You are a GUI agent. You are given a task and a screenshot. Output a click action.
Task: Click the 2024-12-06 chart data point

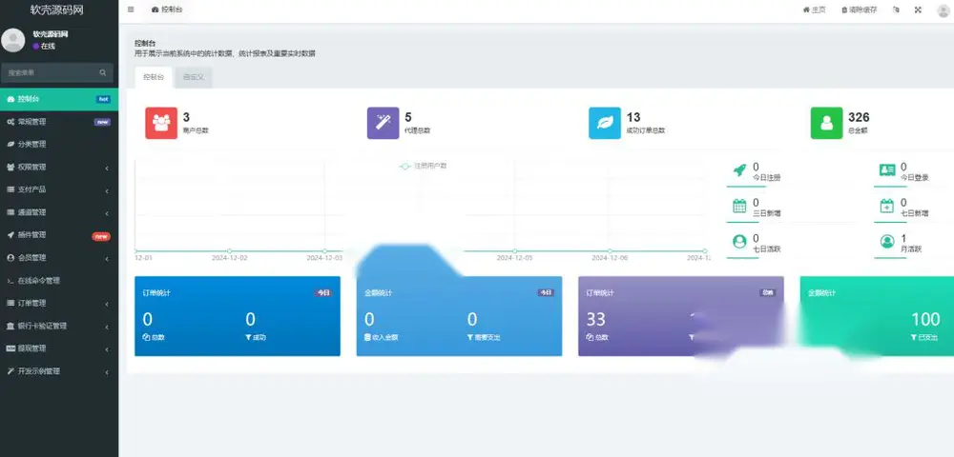(610, 250)
